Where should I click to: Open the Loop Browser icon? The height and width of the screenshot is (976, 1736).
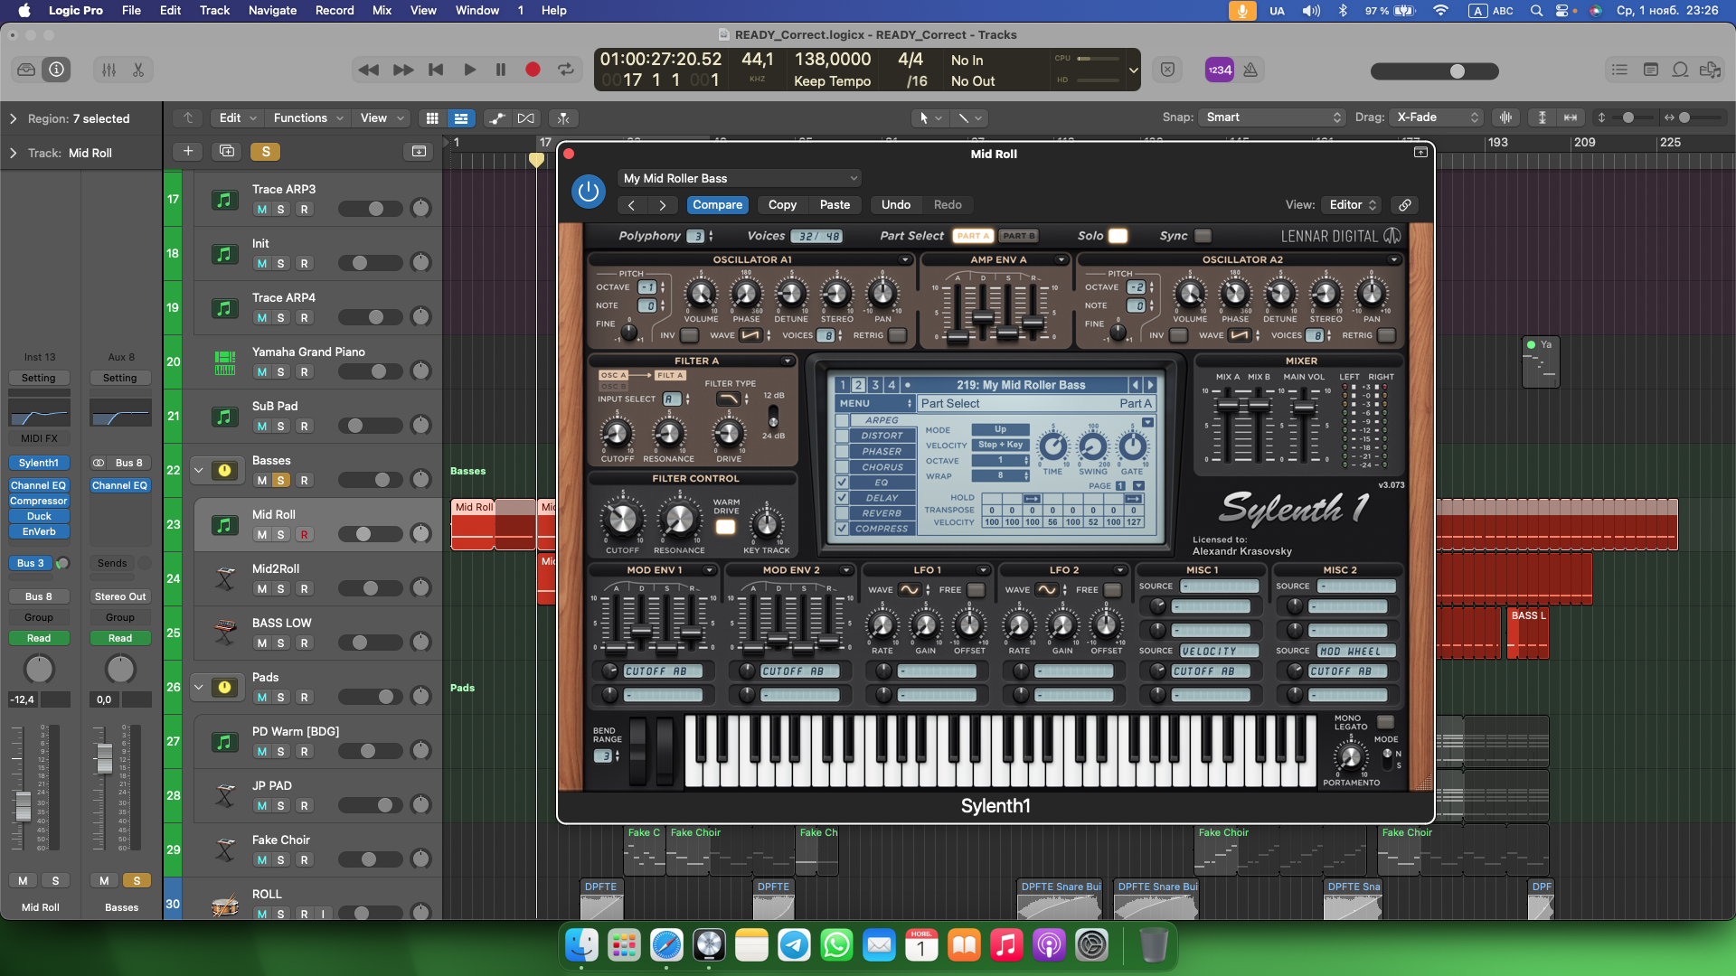tap(1680, 70)
